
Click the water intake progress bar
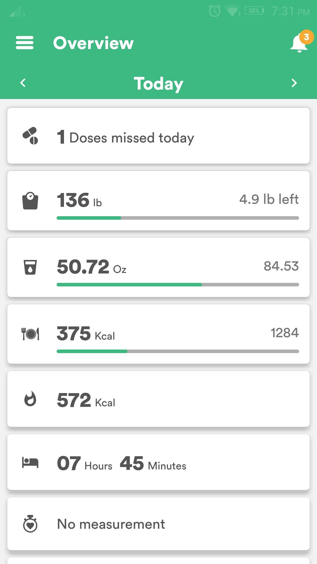(178, 285)
